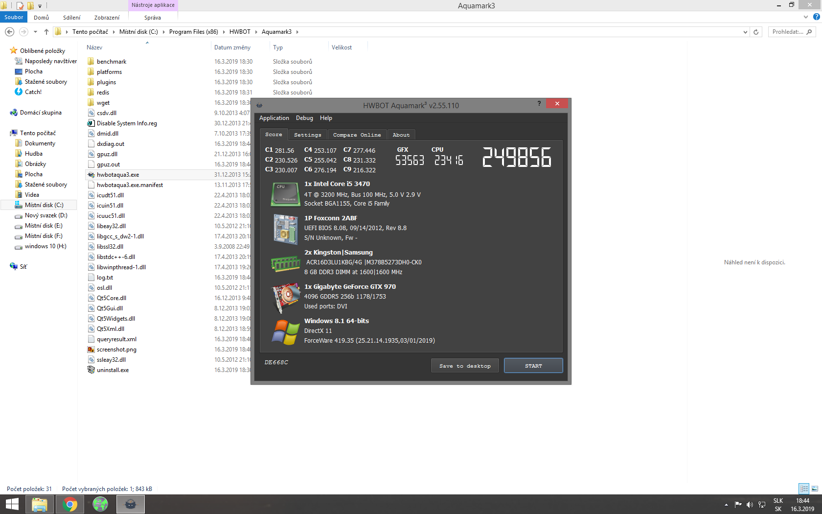Viewport: 822px width, 514px height.
Task: Refresh the current folder view
Action: (x=756, y=32)
